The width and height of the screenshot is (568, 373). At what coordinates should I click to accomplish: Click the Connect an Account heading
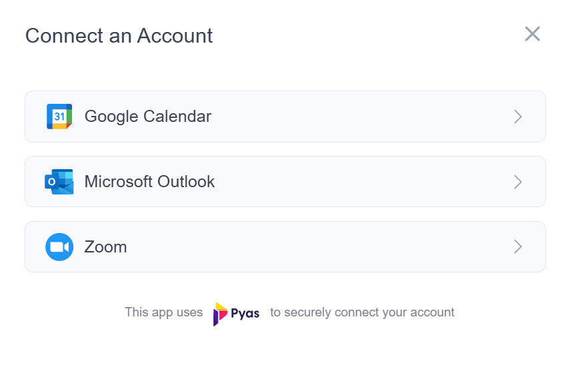tap(119, 36)
